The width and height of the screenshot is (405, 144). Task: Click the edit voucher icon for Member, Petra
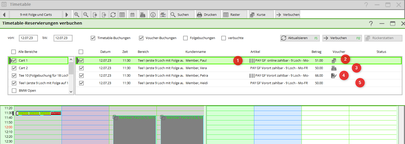coord(334,76)
